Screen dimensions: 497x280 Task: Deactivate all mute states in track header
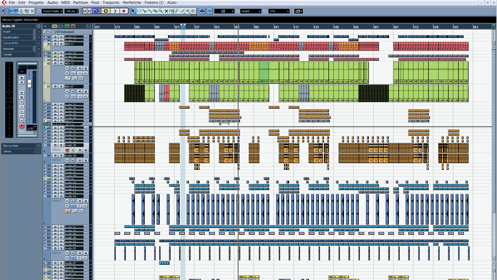(x=55, y=26)
